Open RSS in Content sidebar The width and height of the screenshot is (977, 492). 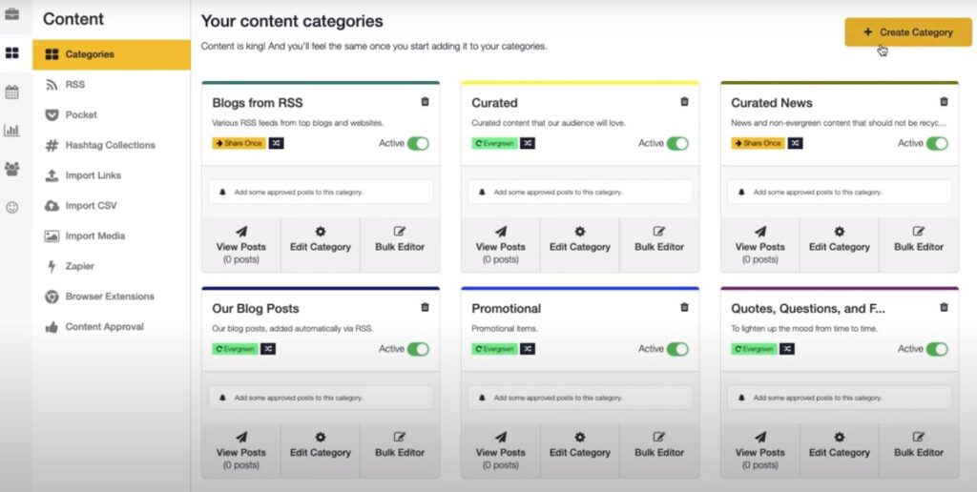(x=74, y=85)
